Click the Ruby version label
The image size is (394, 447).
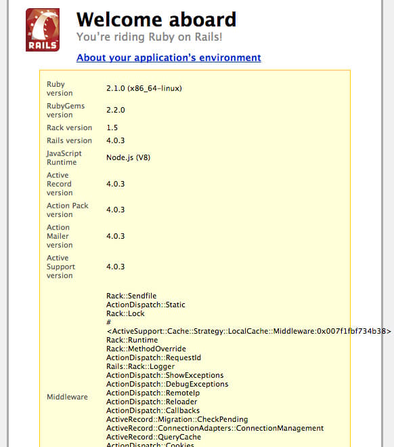click(x=60, y=89)
